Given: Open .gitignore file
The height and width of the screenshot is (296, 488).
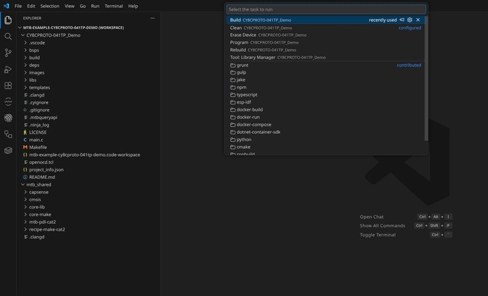Looking at the screenshot, I should coord(89,110).
